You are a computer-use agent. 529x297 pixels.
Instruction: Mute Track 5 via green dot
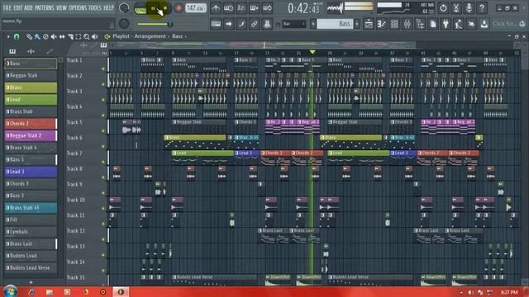pyautogui.click(x=103, y=130)
